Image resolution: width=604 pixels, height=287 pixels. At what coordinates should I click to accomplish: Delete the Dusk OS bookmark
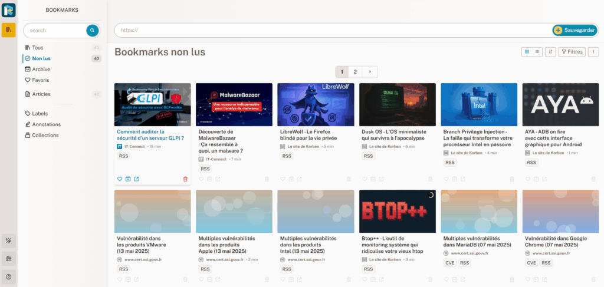point(430,179)
